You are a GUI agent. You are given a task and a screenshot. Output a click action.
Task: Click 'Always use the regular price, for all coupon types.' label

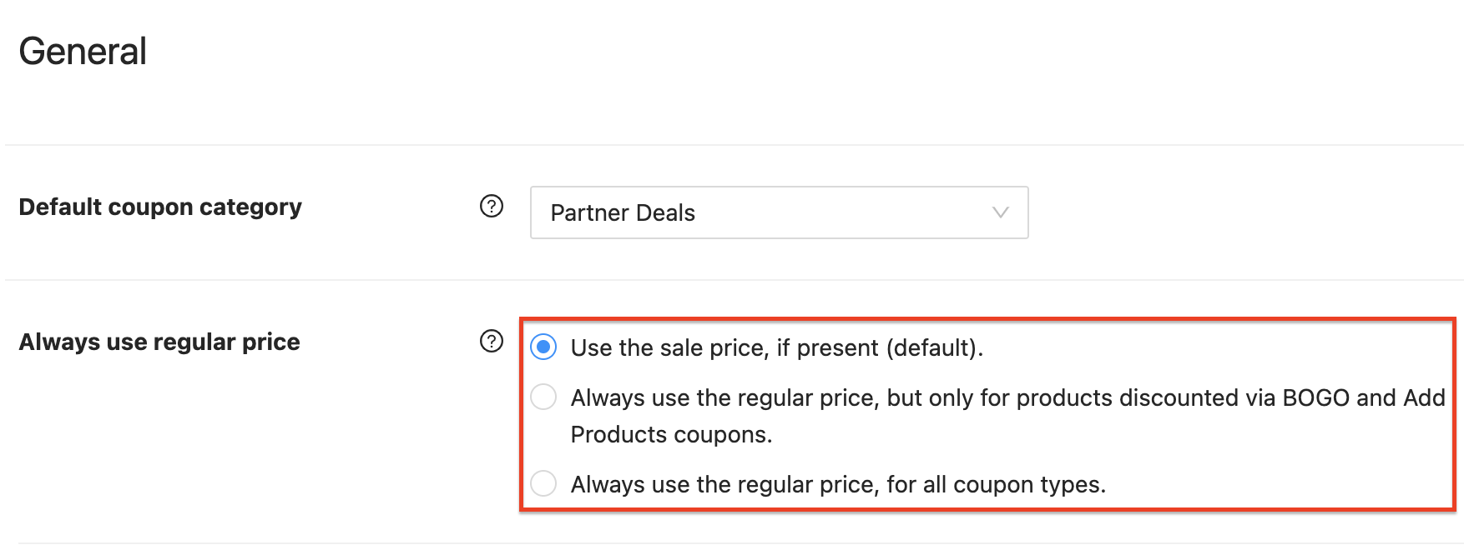[837, 484]
